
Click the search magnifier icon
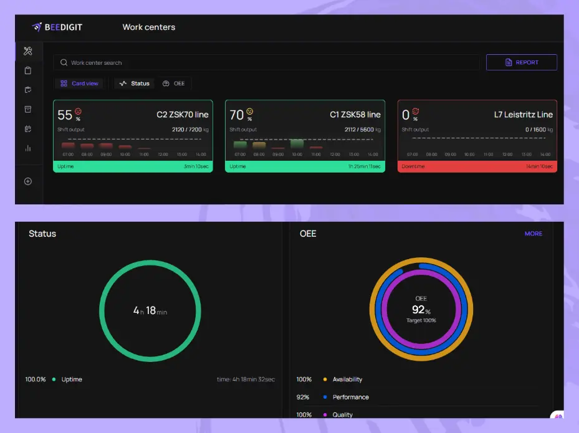[64, 62]
